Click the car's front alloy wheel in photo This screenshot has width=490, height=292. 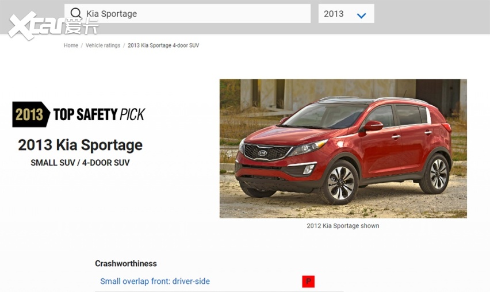pos(340,183)
